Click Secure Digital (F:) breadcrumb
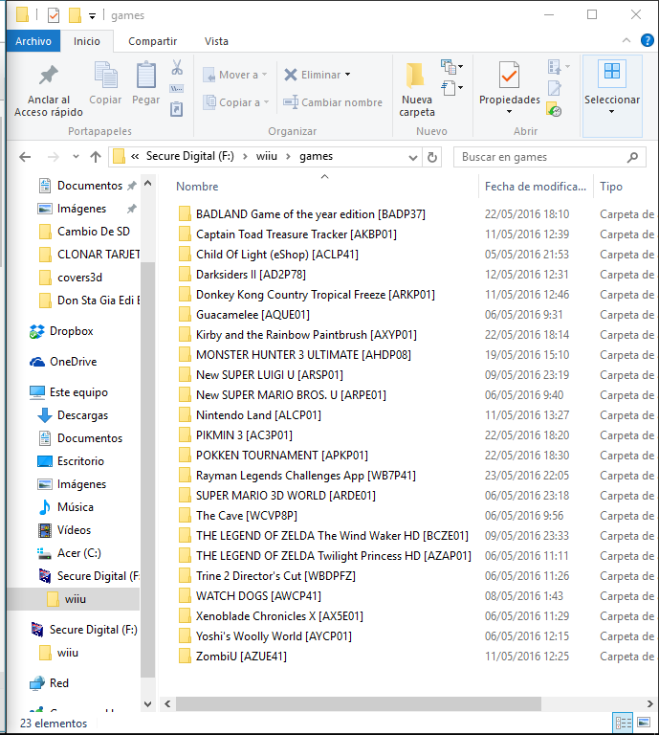Image resolution: width=659 pixels, height=735 pixels. click(189, 157)
